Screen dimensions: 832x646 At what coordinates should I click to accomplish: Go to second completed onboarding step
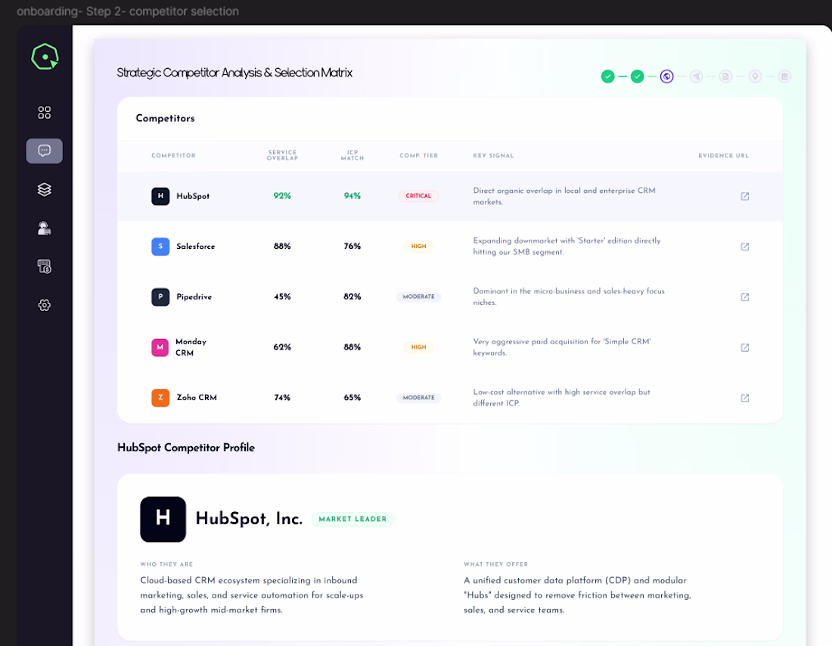(638, 76)
